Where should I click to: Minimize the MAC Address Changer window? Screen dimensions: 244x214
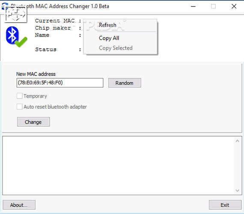click(193, 6)
